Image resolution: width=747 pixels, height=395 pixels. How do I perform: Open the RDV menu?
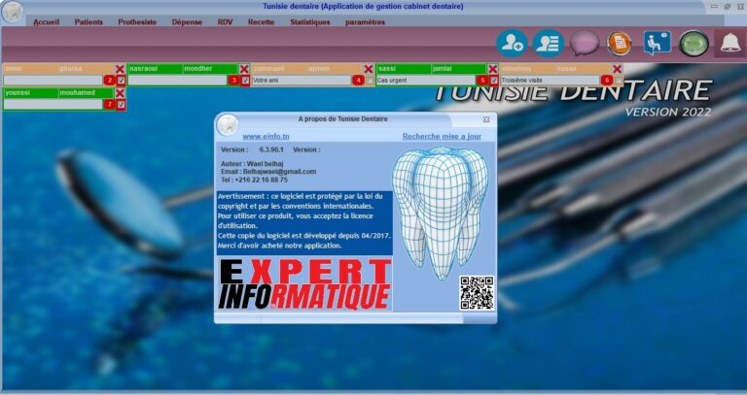tap(225, 22)
